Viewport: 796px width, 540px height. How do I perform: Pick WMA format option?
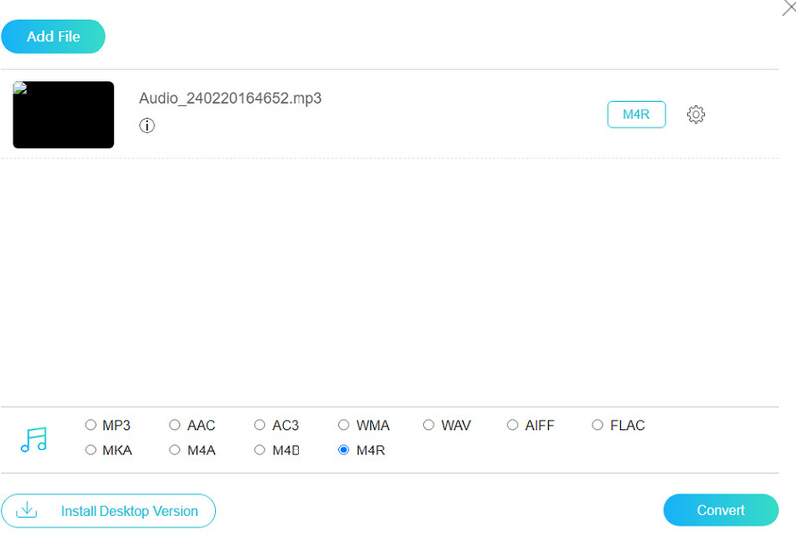[344, 425]
